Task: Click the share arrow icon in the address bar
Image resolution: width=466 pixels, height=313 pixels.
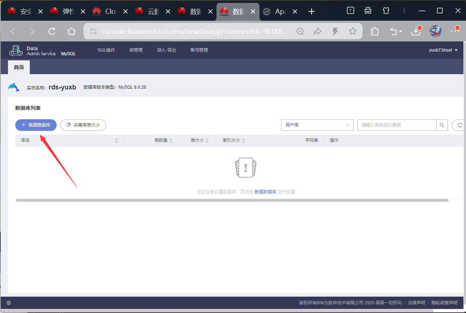Action: [x=317, y=32]
